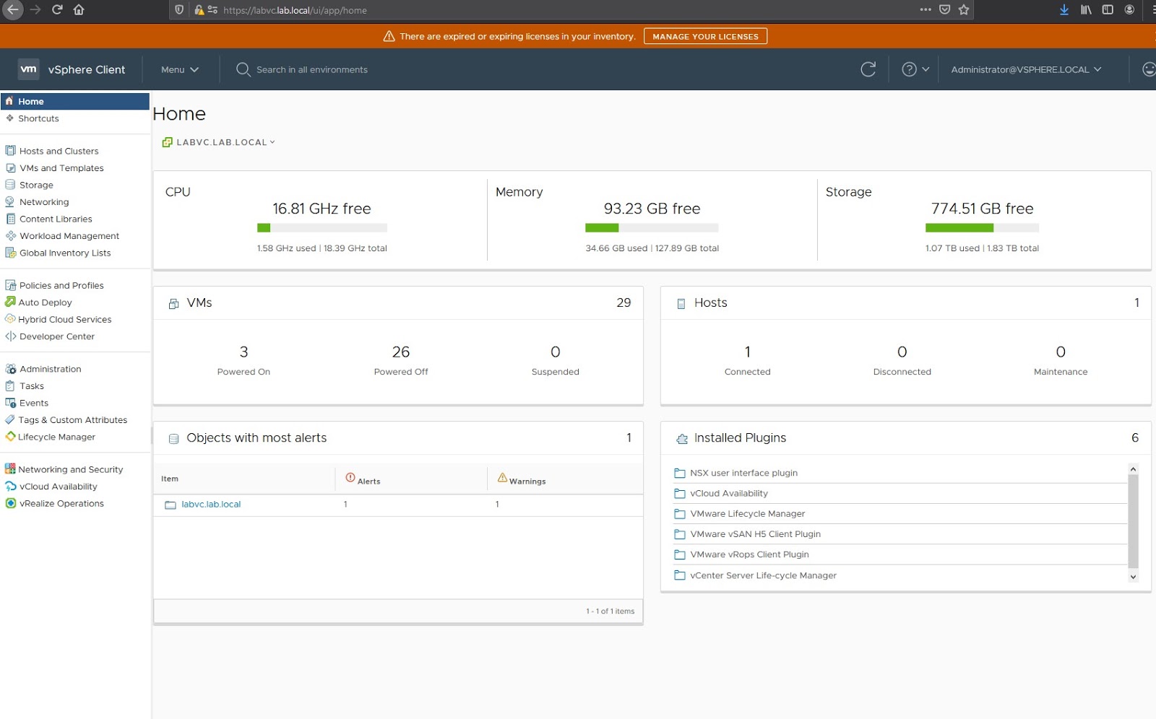Click the 3 Powered On VMs count

pyautogui.click(x=244, y=352)
